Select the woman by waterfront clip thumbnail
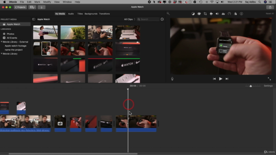The image size is (276, 155). (45, 32)
